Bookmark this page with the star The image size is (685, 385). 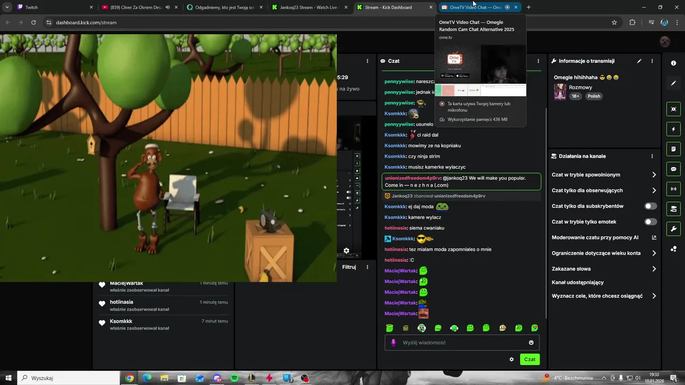[614, 22]
